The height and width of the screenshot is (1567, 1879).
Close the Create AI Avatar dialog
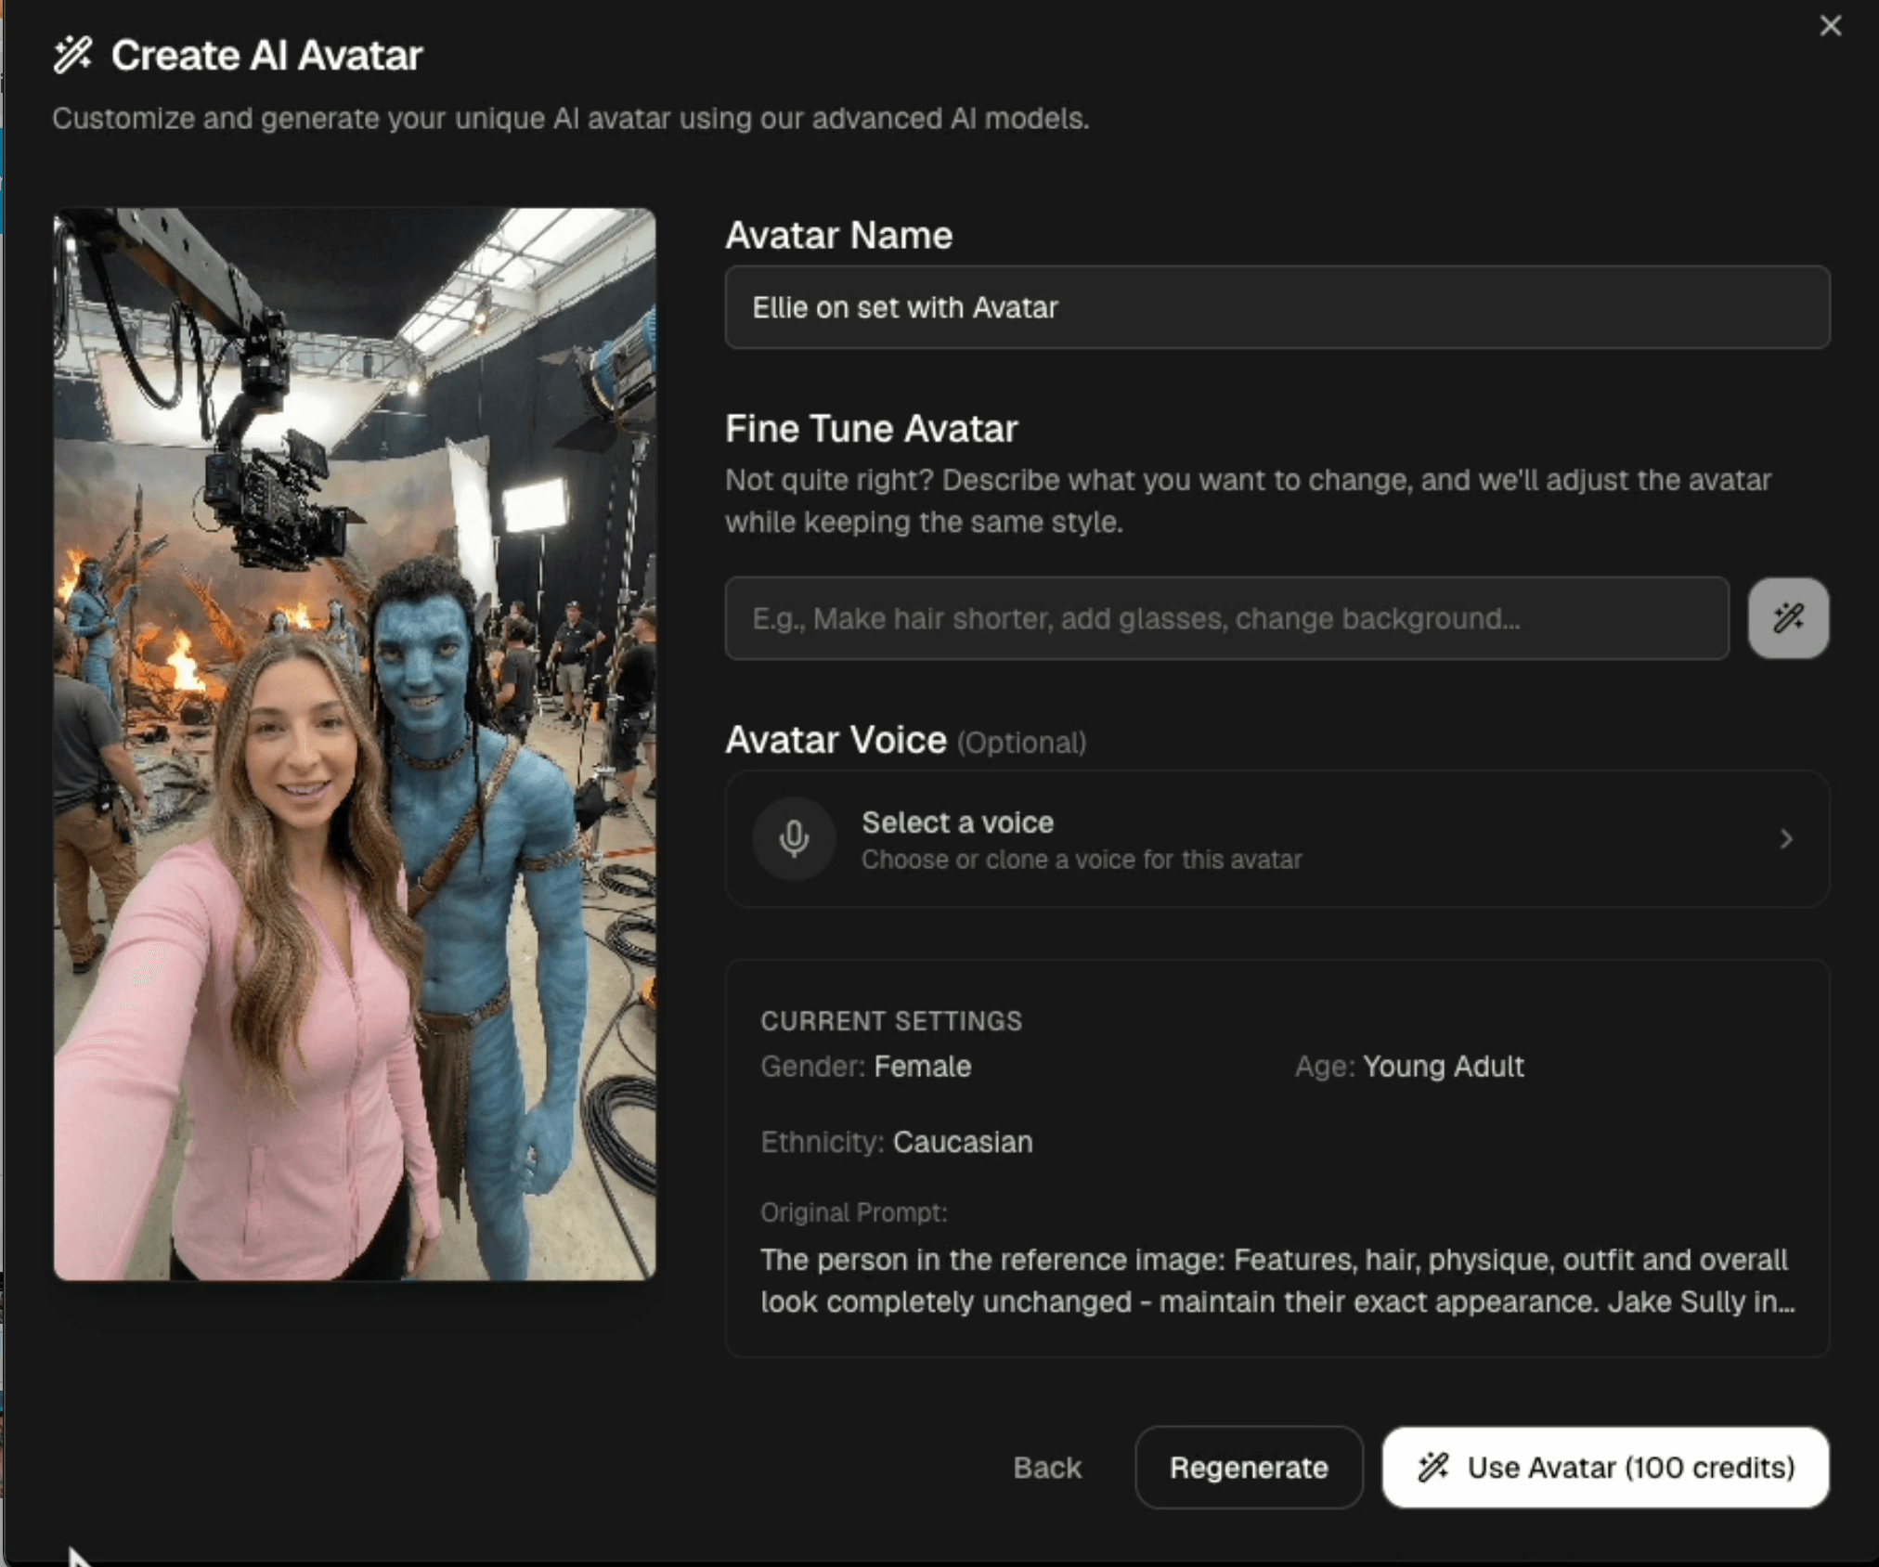[1830, 26]
